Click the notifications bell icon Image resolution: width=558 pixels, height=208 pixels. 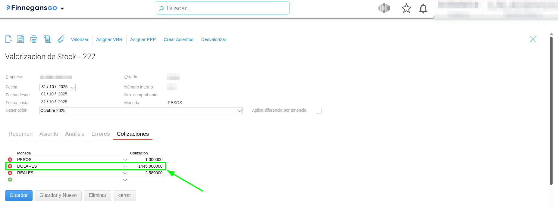click(423, 8)
